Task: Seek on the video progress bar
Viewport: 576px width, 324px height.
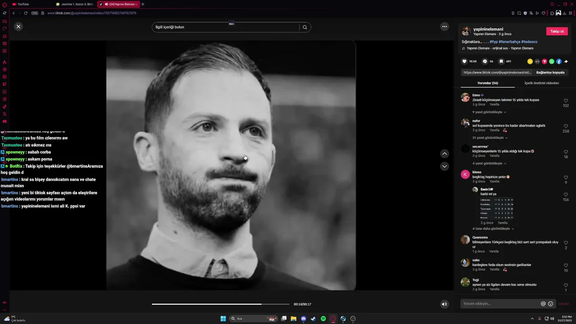Action: coord(220,304)
